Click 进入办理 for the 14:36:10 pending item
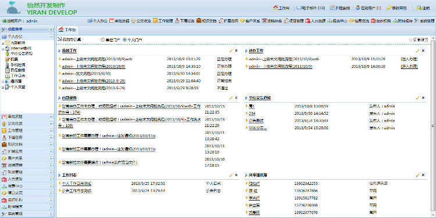The height and width of the screenshot is (218, 436). click(409, 66)
